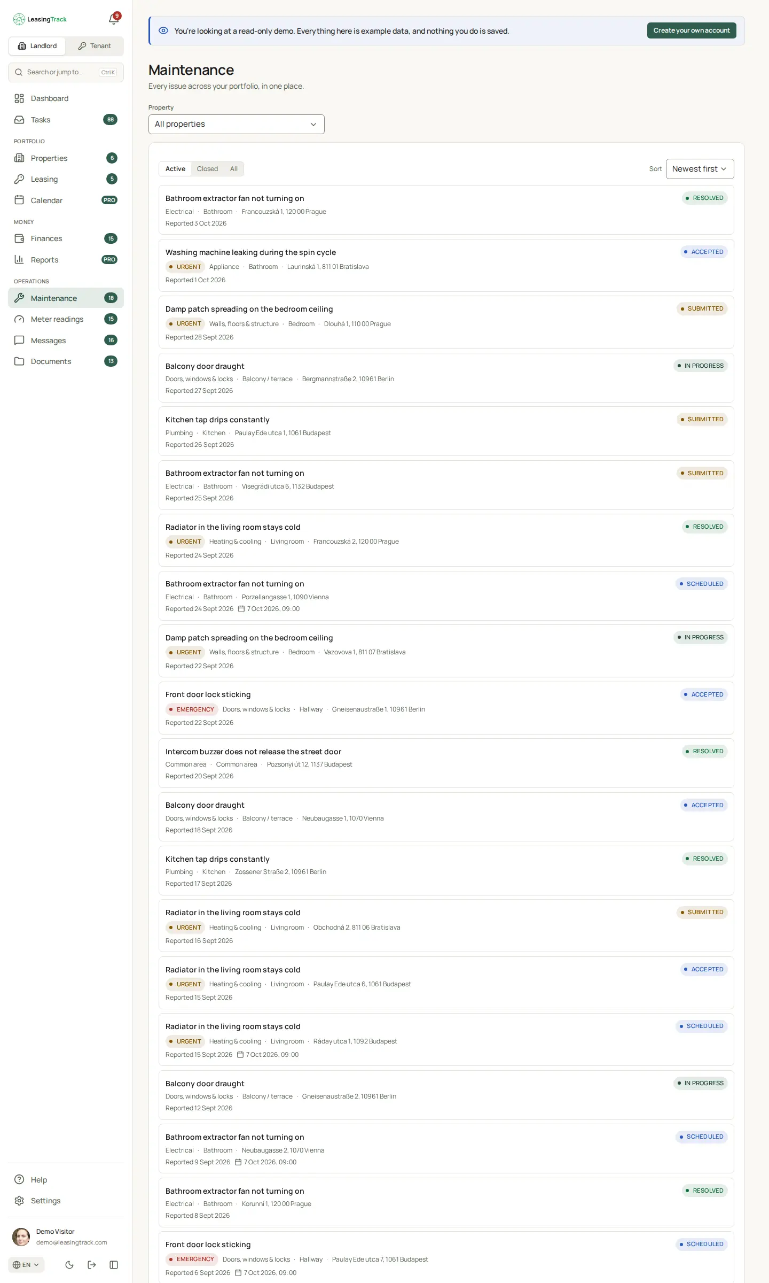Click SCHEDULED status on Porzellangasse 1 issue
The width and height of the screenshot is (769, 1283).
coord(701,584)
